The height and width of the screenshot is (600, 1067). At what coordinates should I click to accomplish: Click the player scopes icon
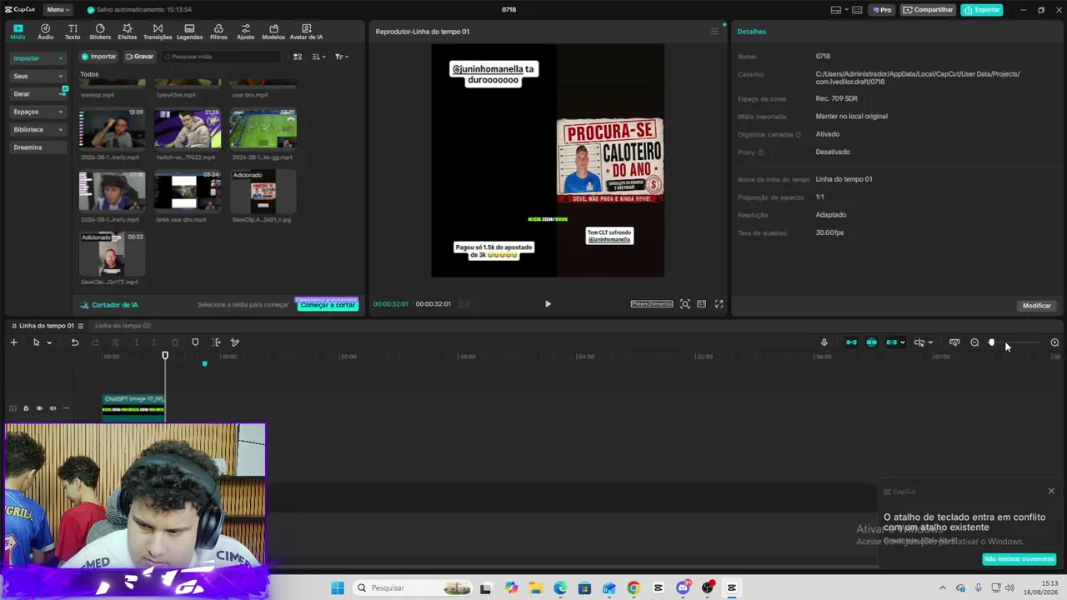[702, 304]
